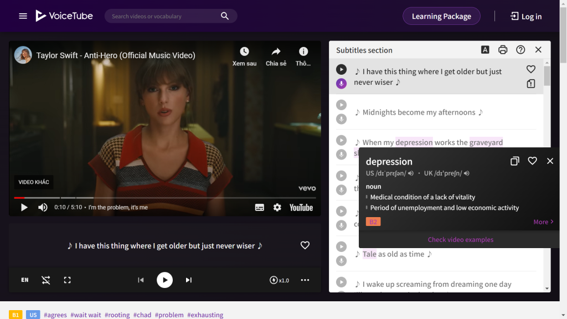Change playback speed x1.0
This screenshot has width=567, height=319.
point(279,280)
